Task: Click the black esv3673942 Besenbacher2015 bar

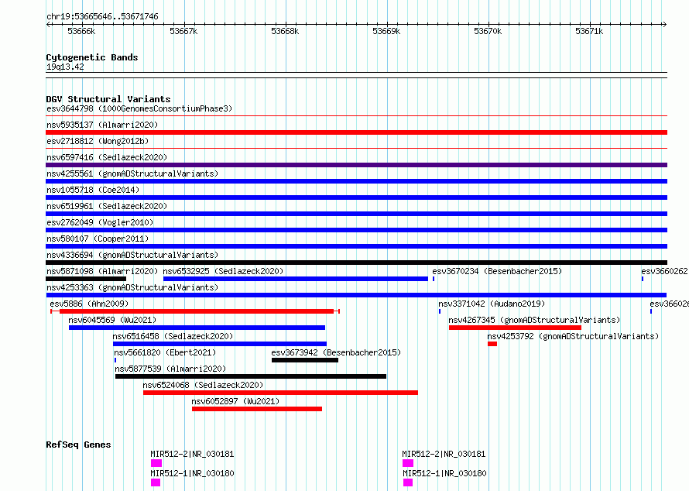Action: [305, 360]
